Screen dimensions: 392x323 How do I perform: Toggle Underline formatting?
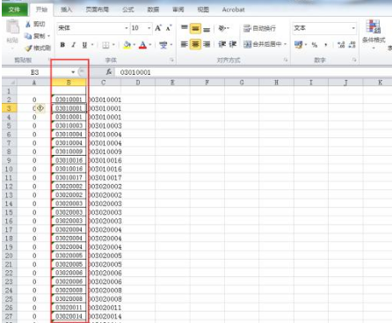tap(84, 45)
